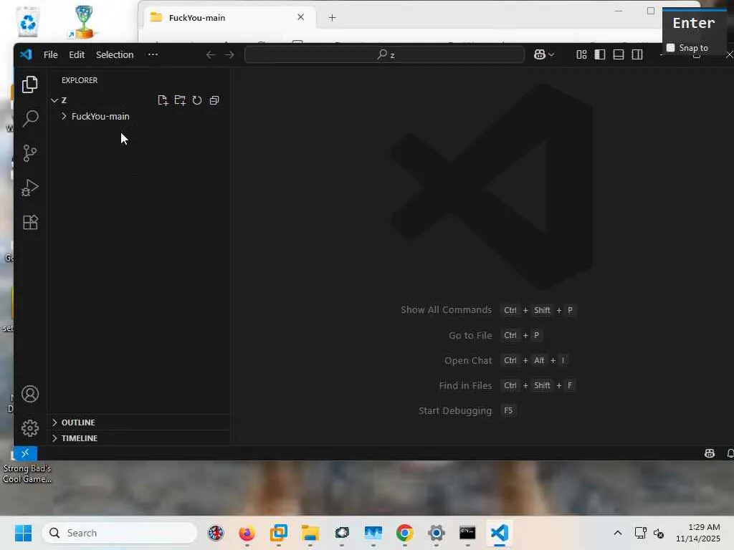Open remote window from status bar
This screenshot has width=734, height=550.
point(25,453)
